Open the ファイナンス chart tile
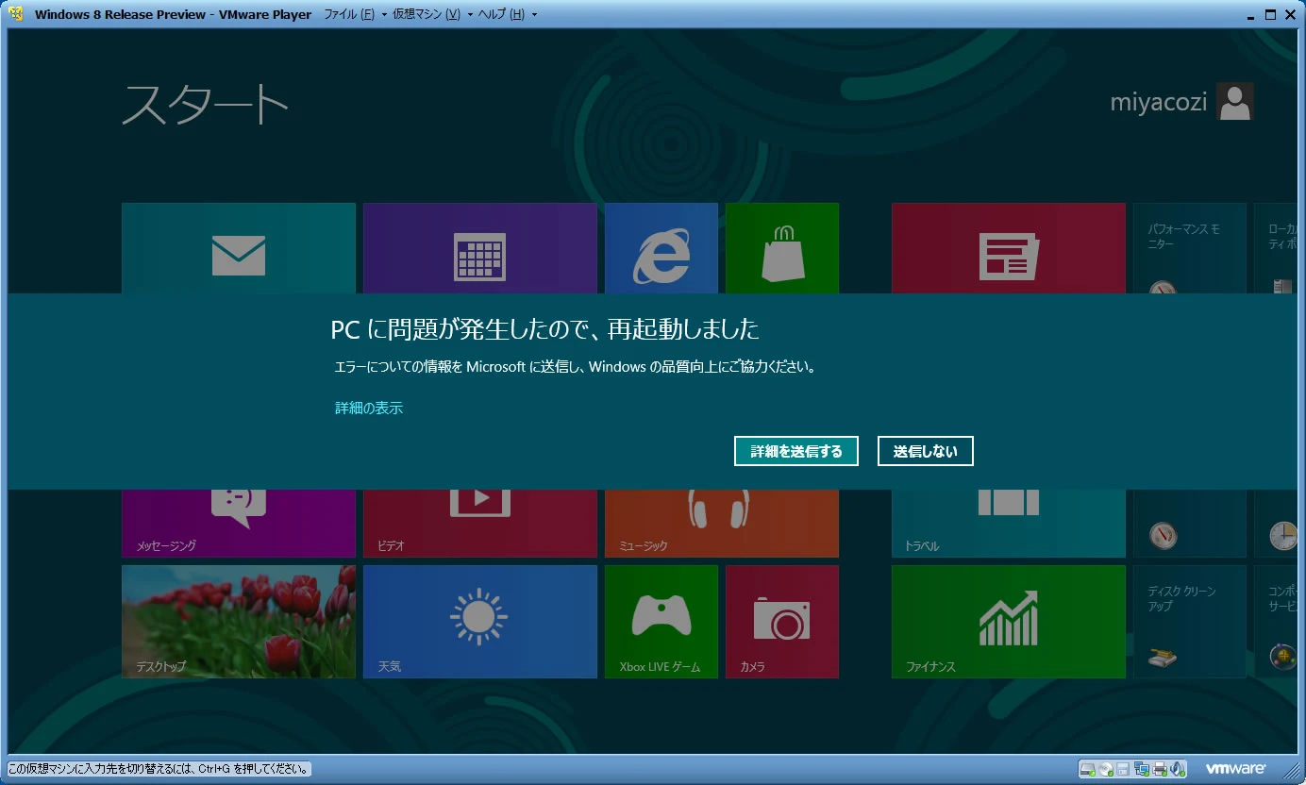Screen dimensions: 1306x785 point(1009,622)
